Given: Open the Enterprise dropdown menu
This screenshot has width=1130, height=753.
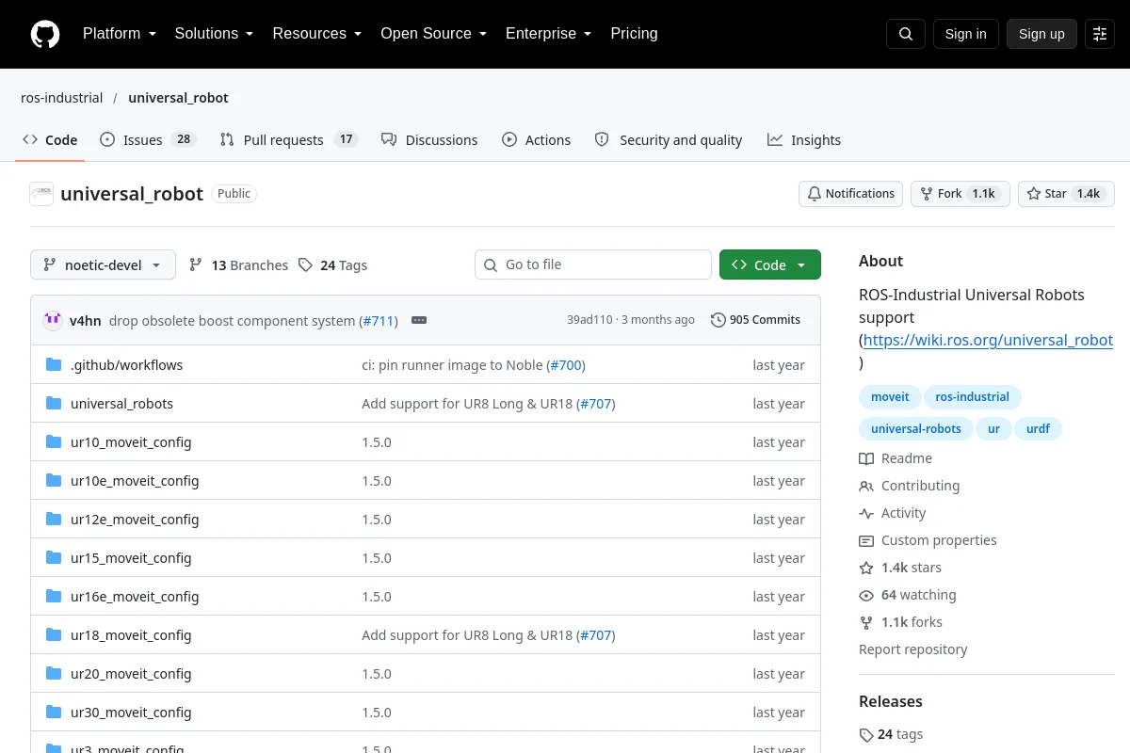Looking at the screenshot, I should tap(548, 34).
